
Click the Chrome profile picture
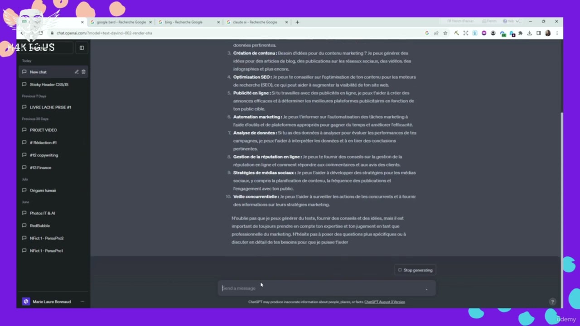pos(548,33)
